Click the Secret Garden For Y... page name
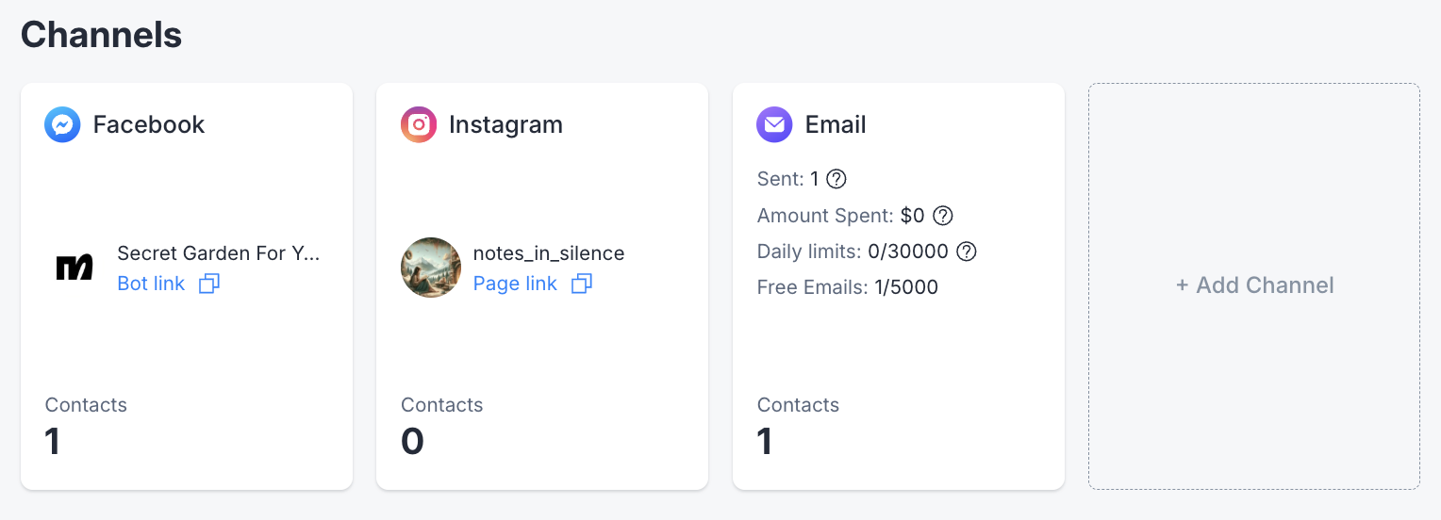 coord(219,253)
